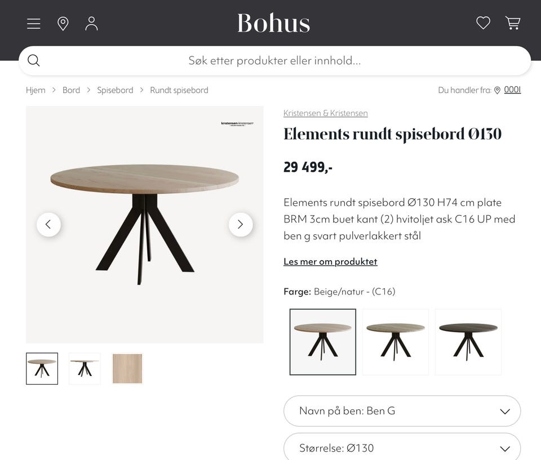Open the shopping cart

click(x=513, y=23)
